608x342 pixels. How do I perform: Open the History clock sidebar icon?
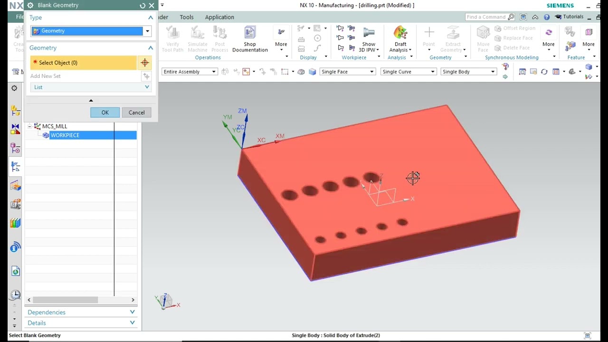point(15,294)
